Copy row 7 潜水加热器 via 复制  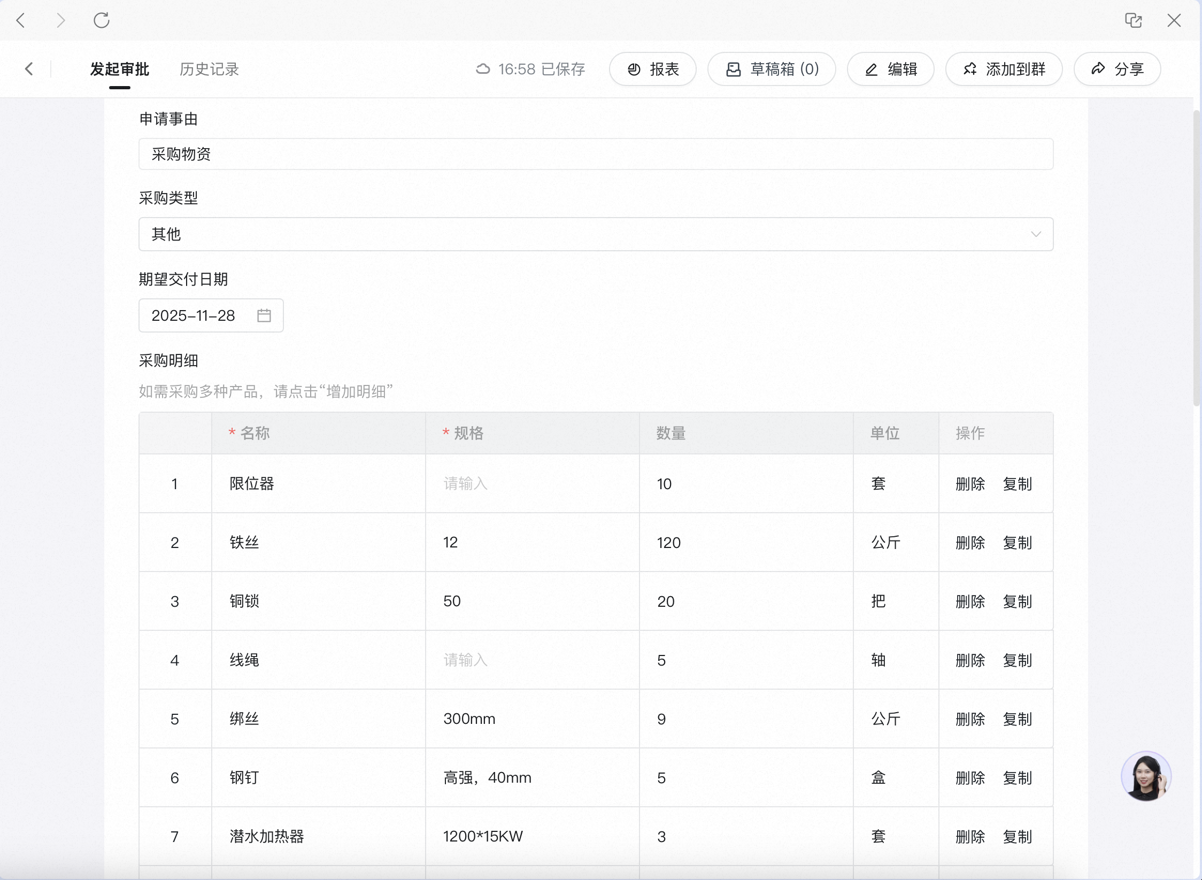click(1017, 837)
